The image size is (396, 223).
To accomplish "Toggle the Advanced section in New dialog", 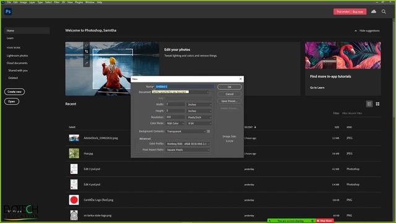I will (145, 139).
